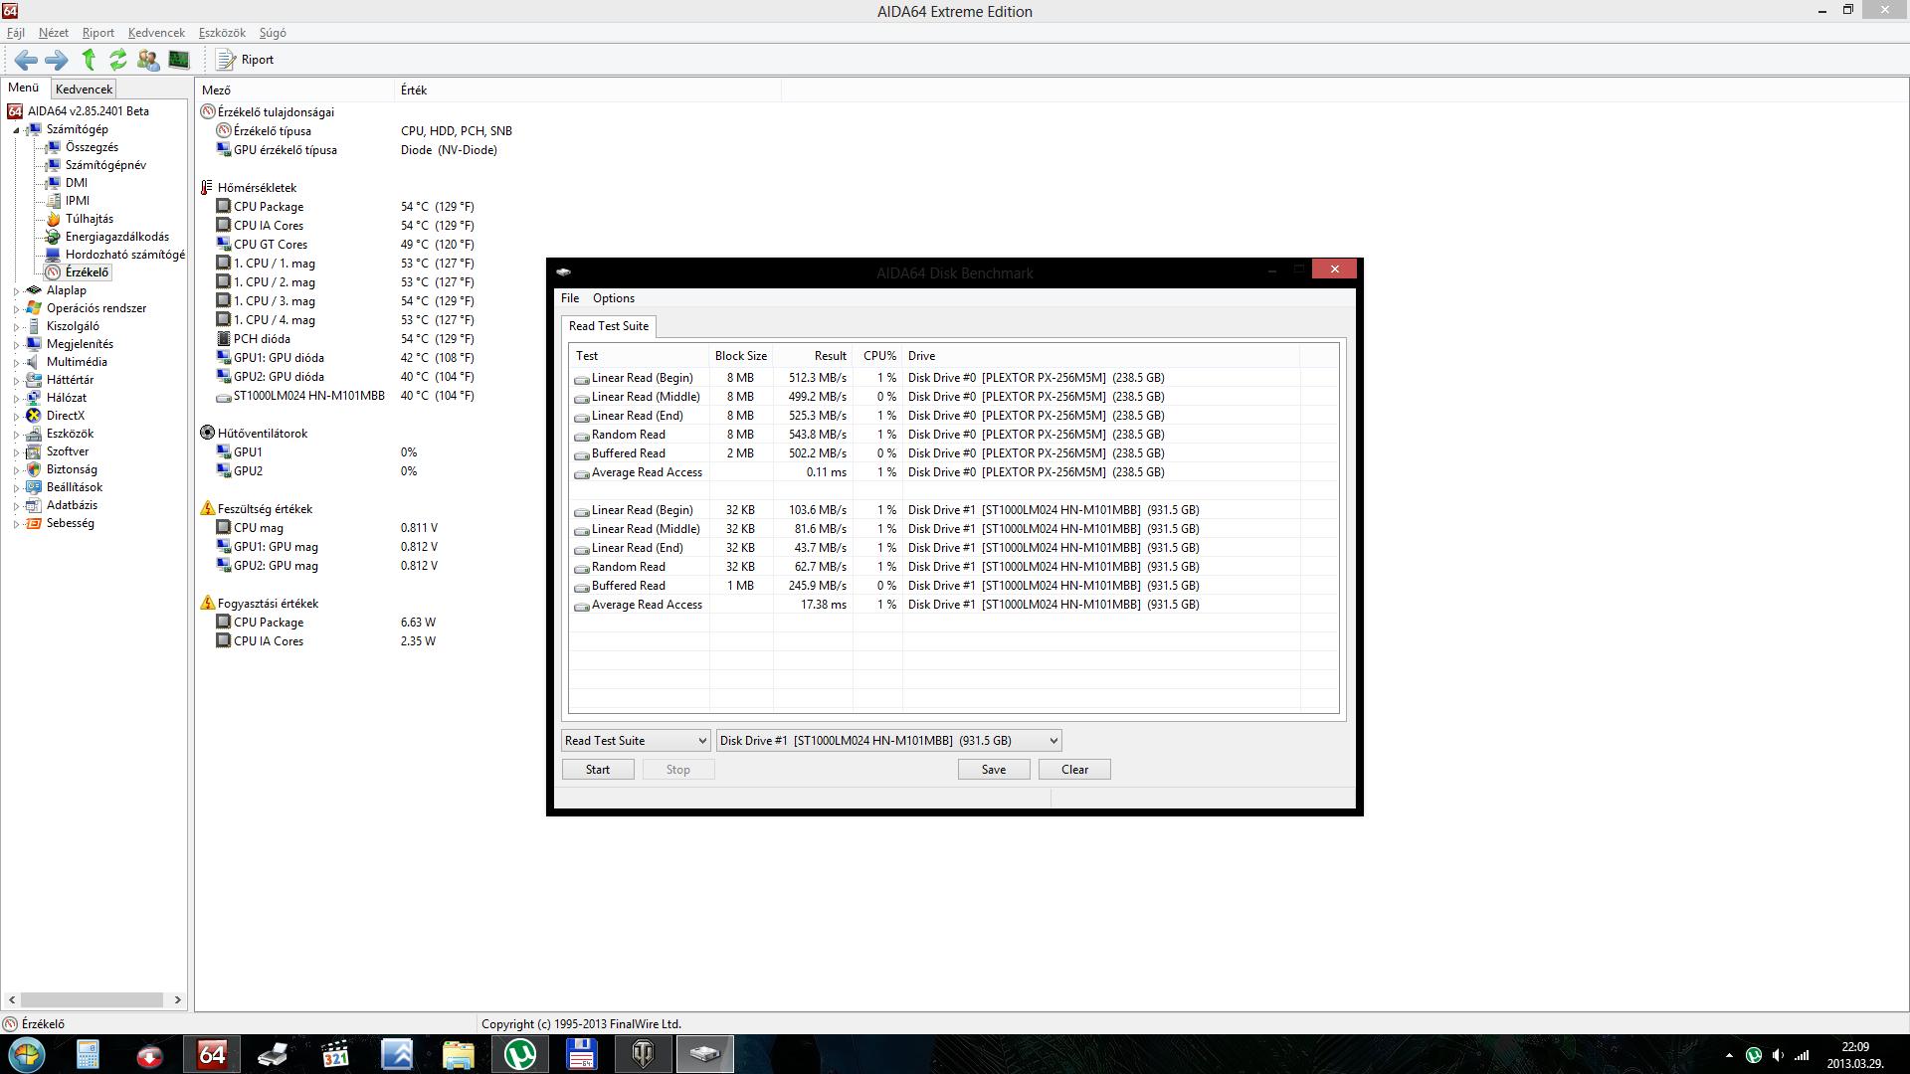1910x1074 pixels.
Task: Select the Beállítások tree item
Action: click(x=75, y=487)
